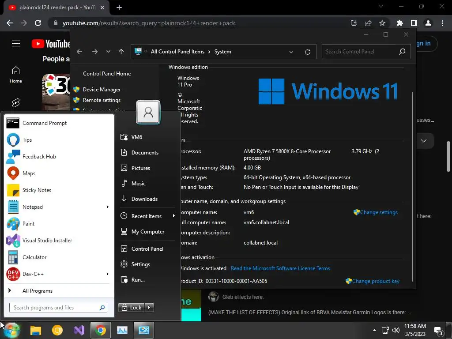
Task: Open File Explorer from taskbar
Action: tap(36, 330)
